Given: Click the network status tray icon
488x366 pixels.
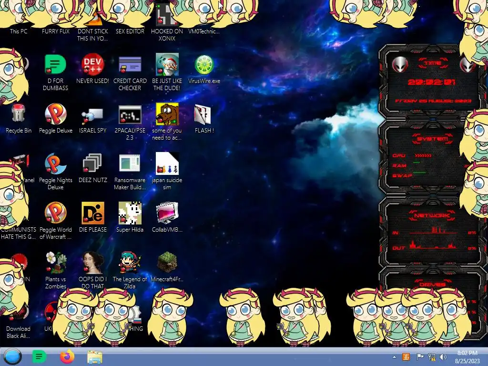Looking at the screenshot, I should click(x=432, y=357).
